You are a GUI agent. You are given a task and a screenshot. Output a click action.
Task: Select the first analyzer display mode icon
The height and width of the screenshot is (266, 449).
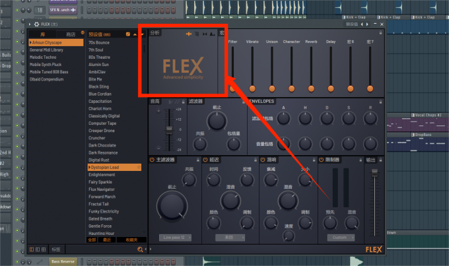click(189, 34)
